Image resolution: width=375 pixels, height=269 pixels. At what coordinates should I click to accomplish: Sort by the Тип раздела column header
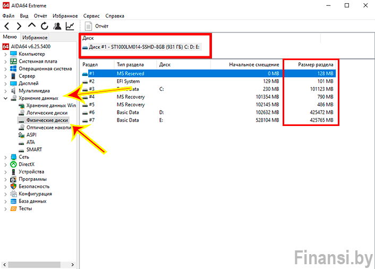[x=135, y=65]
